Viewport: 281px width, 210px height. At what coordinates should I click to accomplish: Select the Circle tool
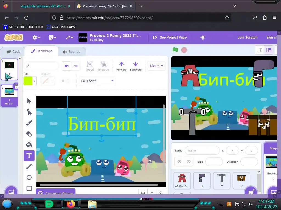tap(29, 177)
